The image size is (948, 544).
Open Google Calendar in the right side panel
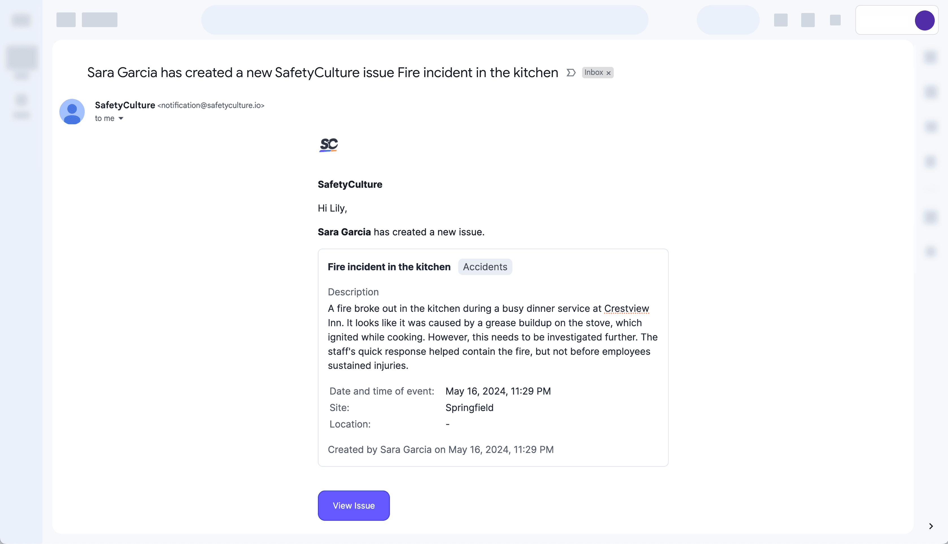coord(930,57)
